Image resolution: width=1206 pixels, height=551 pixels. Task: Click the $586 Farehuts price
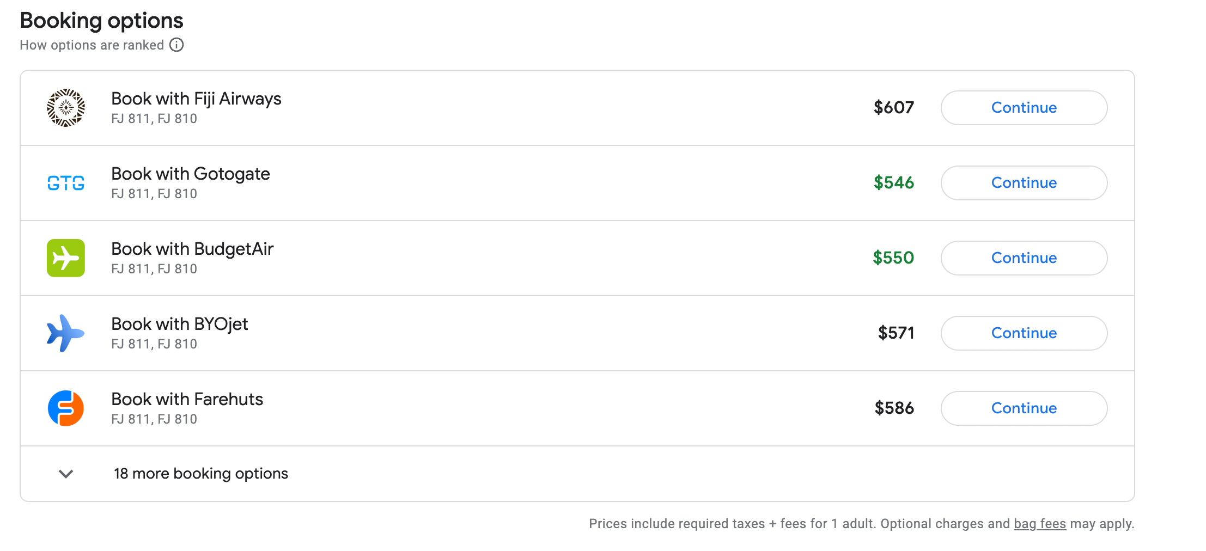pos(894,408)
